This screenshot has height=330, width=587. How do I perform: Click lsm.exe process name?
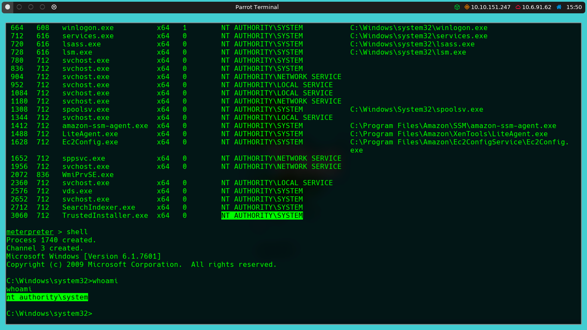[x=77, y=52]
